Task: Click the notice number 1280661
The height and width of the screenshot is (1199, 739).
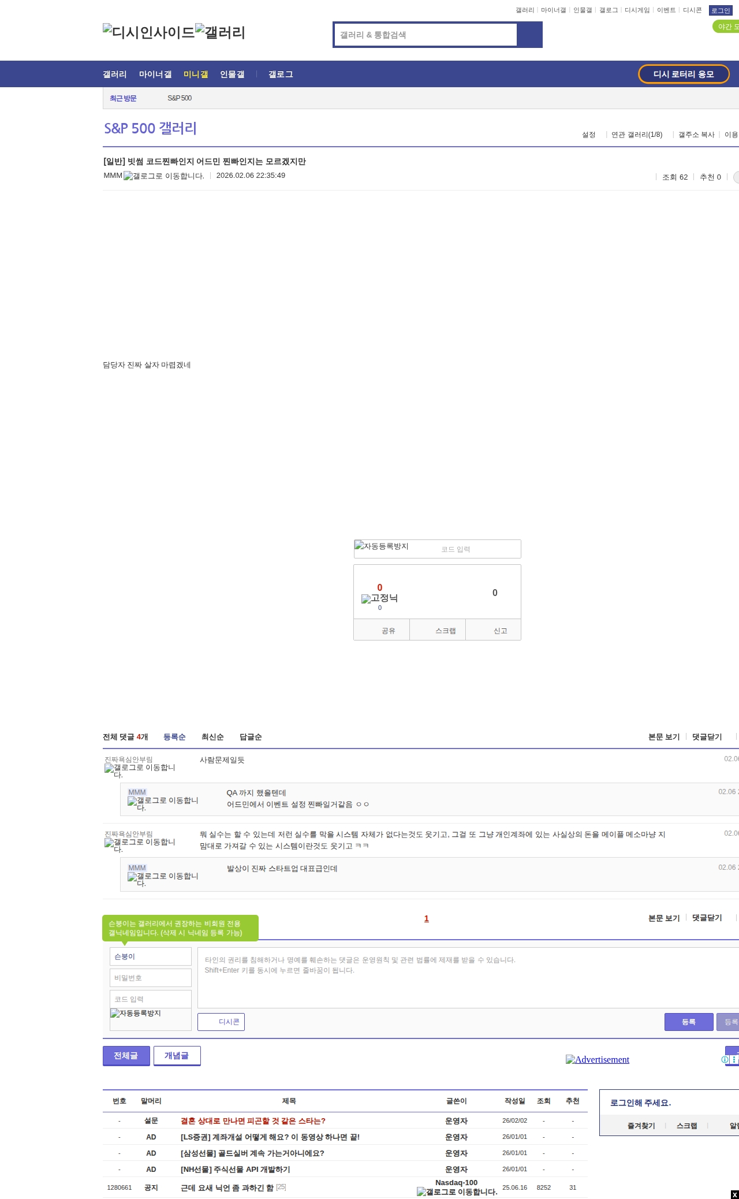Action: 120,1187
